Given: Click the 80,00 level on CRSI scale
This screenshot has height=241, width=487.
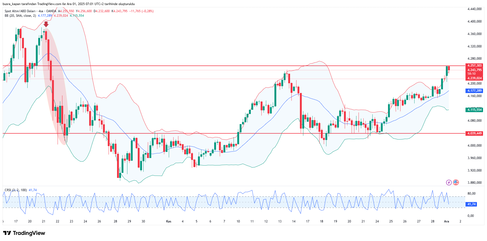Looking at the screenshot, I should point(471,194).
